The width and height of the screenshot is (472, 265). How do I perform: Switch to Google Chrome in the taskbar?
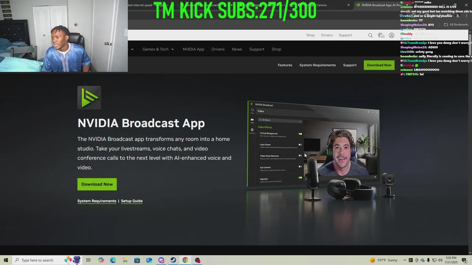[185, 260]
